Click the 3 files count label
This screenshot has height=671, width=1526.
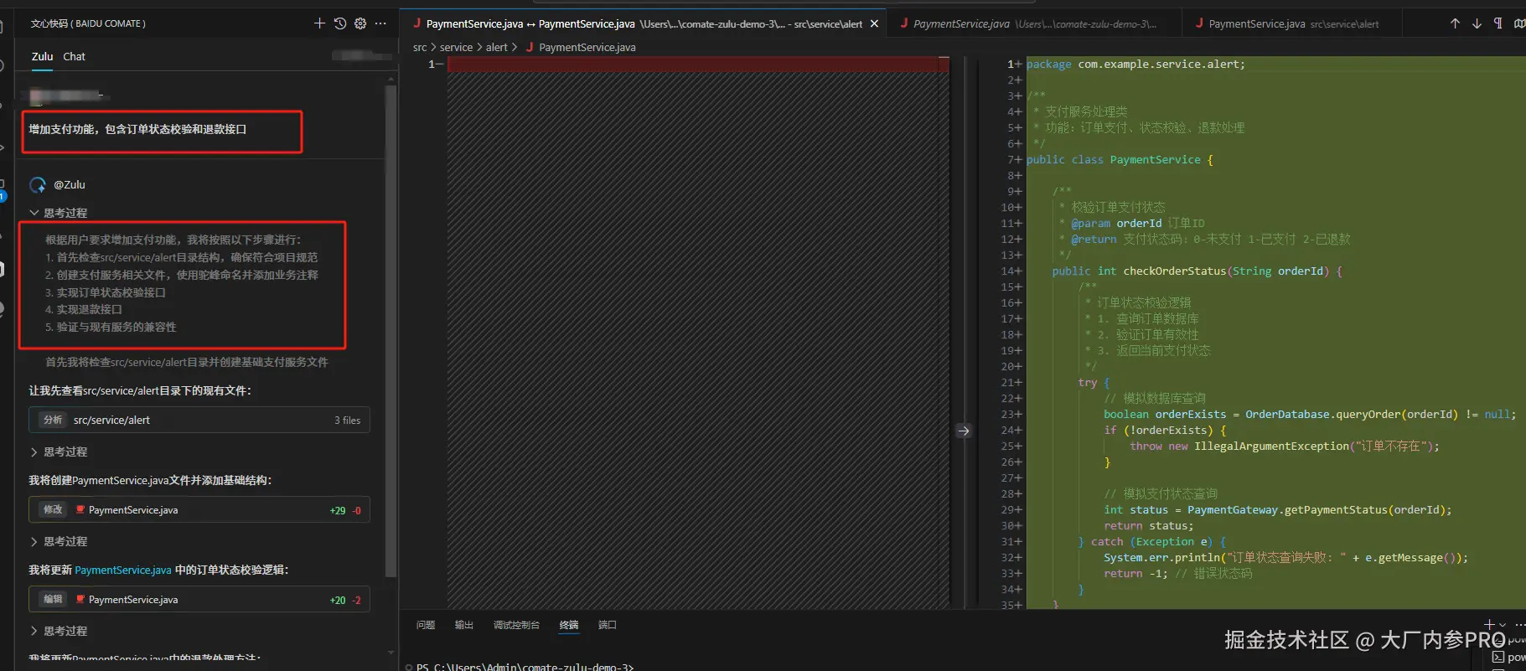pyautogui.click(x=348, y=421)
